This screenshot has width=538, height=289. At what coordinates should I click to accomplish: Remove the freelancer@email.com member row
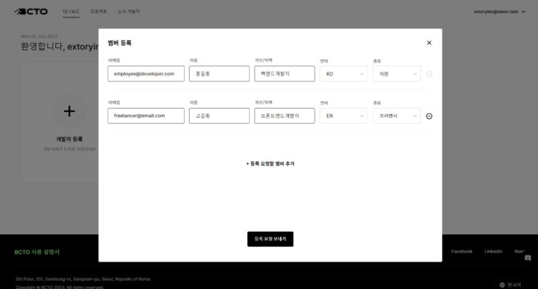429,116
